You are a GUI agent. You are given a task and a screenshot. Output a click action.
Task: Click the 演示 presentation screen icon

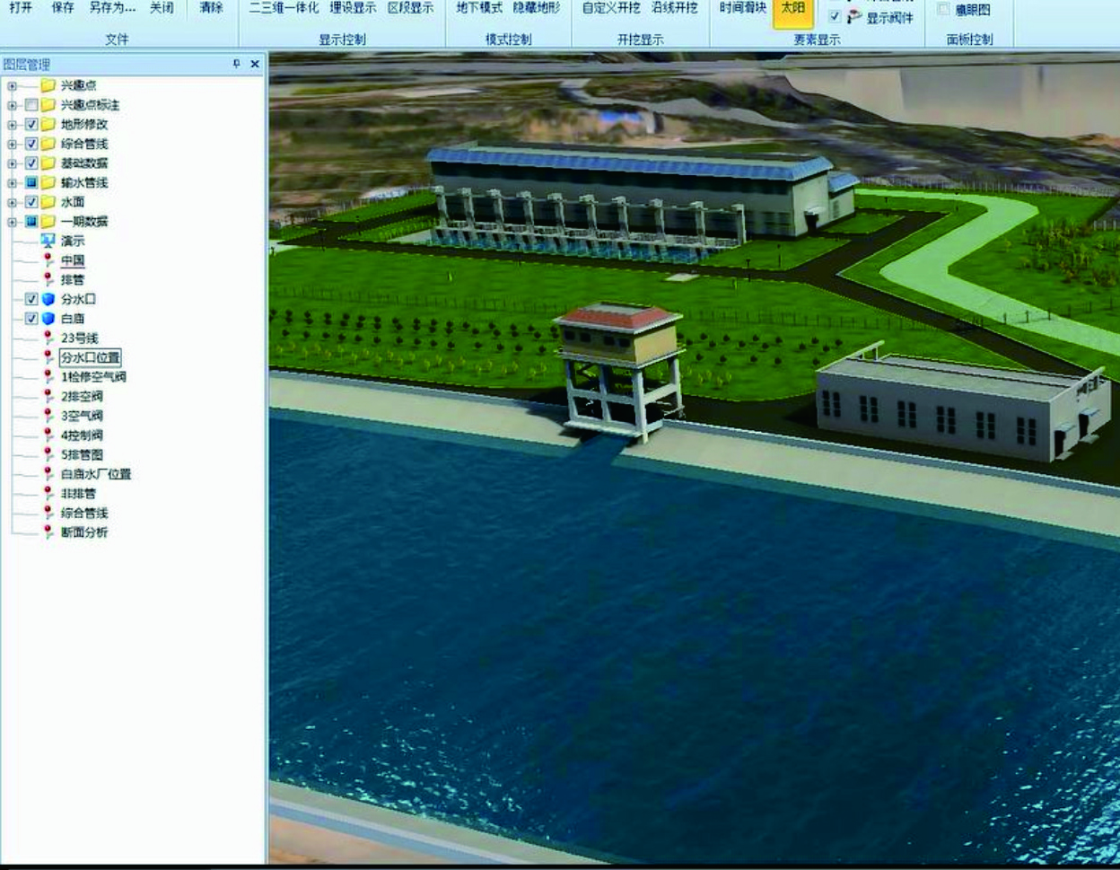tap(48, 241)
